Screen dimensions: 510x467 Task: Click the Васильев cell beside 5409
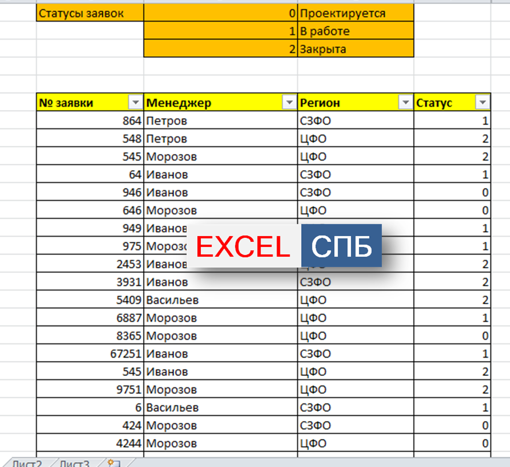click(x=220, y=300)
